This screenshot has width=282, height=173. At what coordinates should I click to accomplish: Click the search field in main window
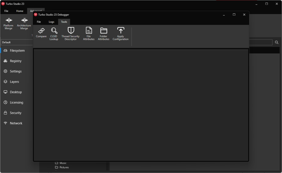[261, 42]
